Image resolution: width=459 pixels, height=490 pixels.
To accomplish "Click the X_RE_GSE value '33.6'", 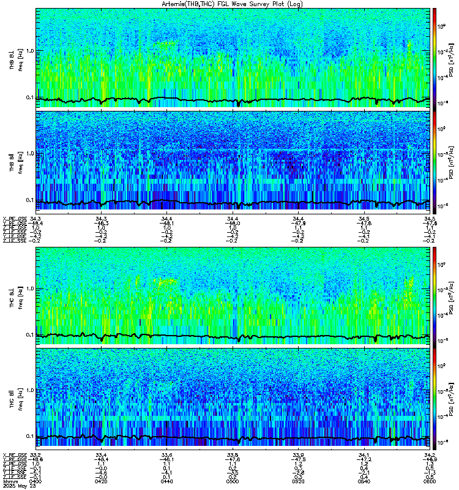I will point(166,455).
